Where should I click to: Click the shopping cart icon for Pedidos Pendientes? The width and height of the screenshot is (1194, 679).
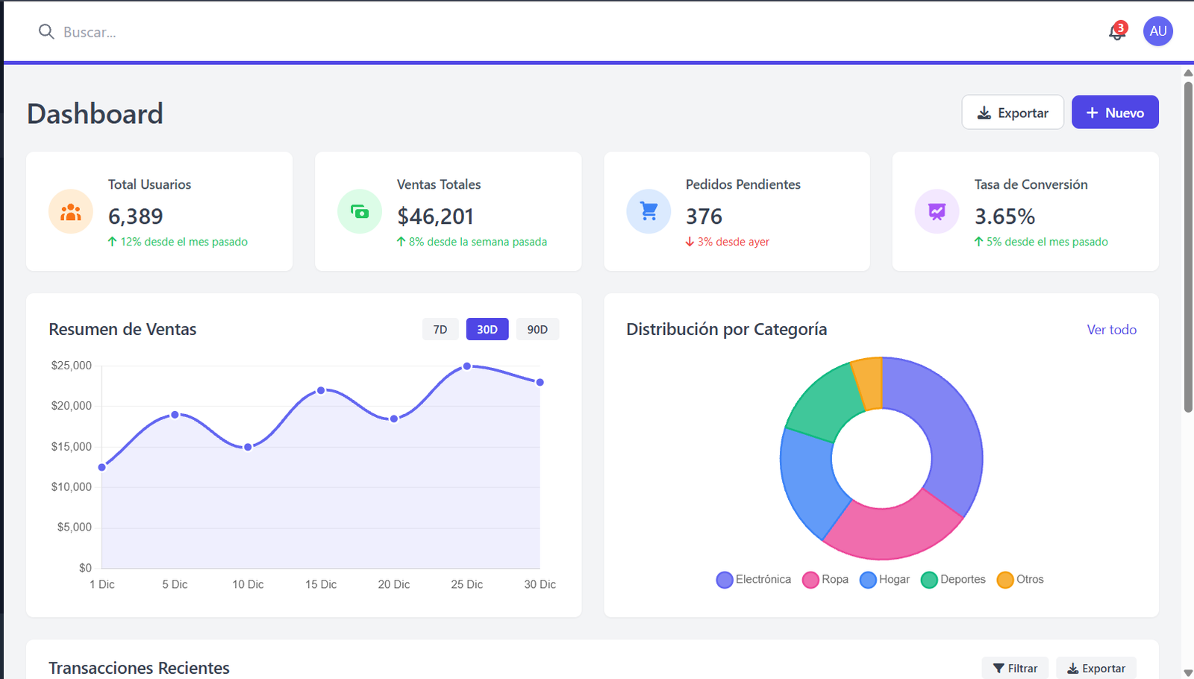pos(648,211)
